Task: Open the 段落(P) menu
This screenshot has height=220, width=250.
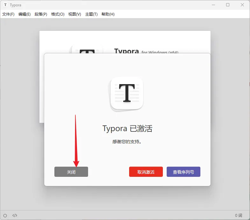Action: click(x=41, y=14)
